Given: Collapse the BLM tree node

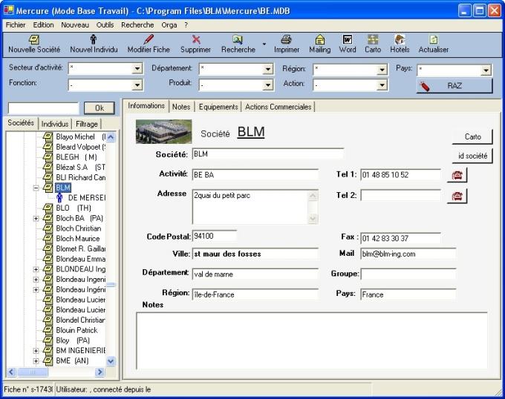Looking at the screenshot, I should [x=36, y=188].
